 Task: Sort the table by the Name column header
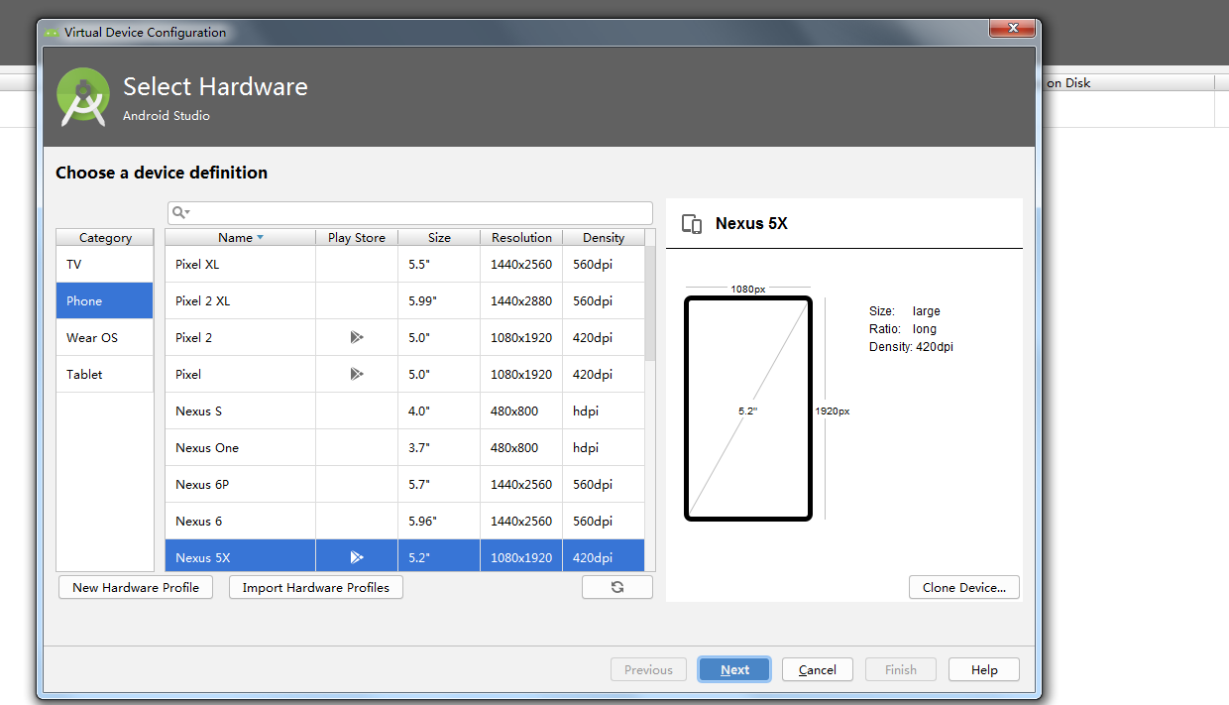point(241,237)
